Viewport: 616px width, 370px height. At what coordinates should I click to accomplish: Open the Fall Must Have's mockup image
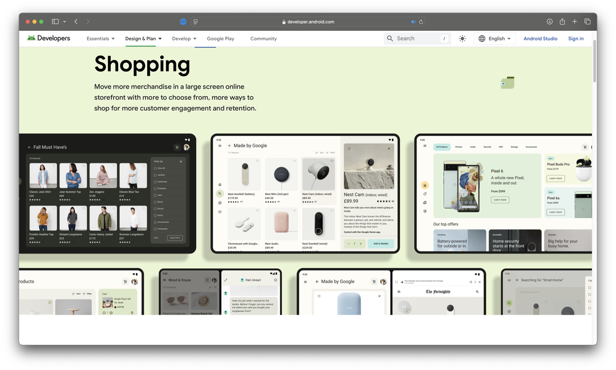coord(108,193)
